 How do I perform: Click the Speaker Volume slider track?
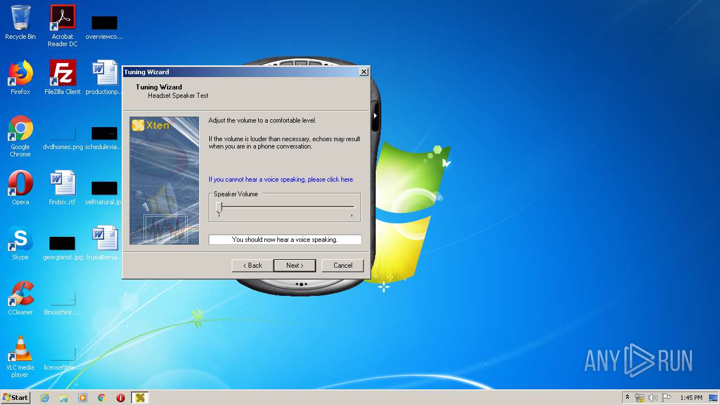285,207
